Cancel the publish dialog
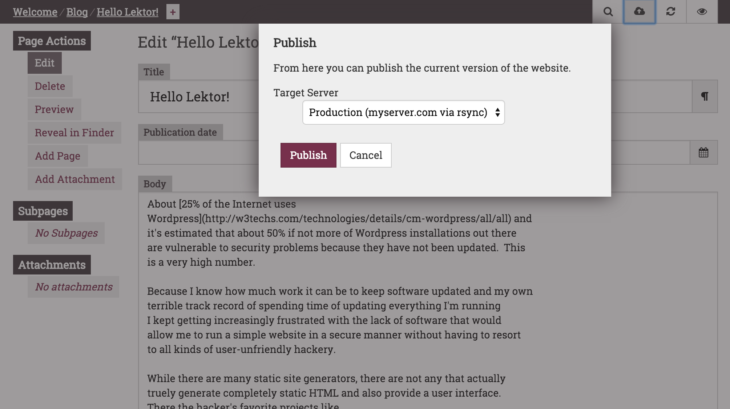This screenshot has height=409, width=730. click(x=366, y=155)
